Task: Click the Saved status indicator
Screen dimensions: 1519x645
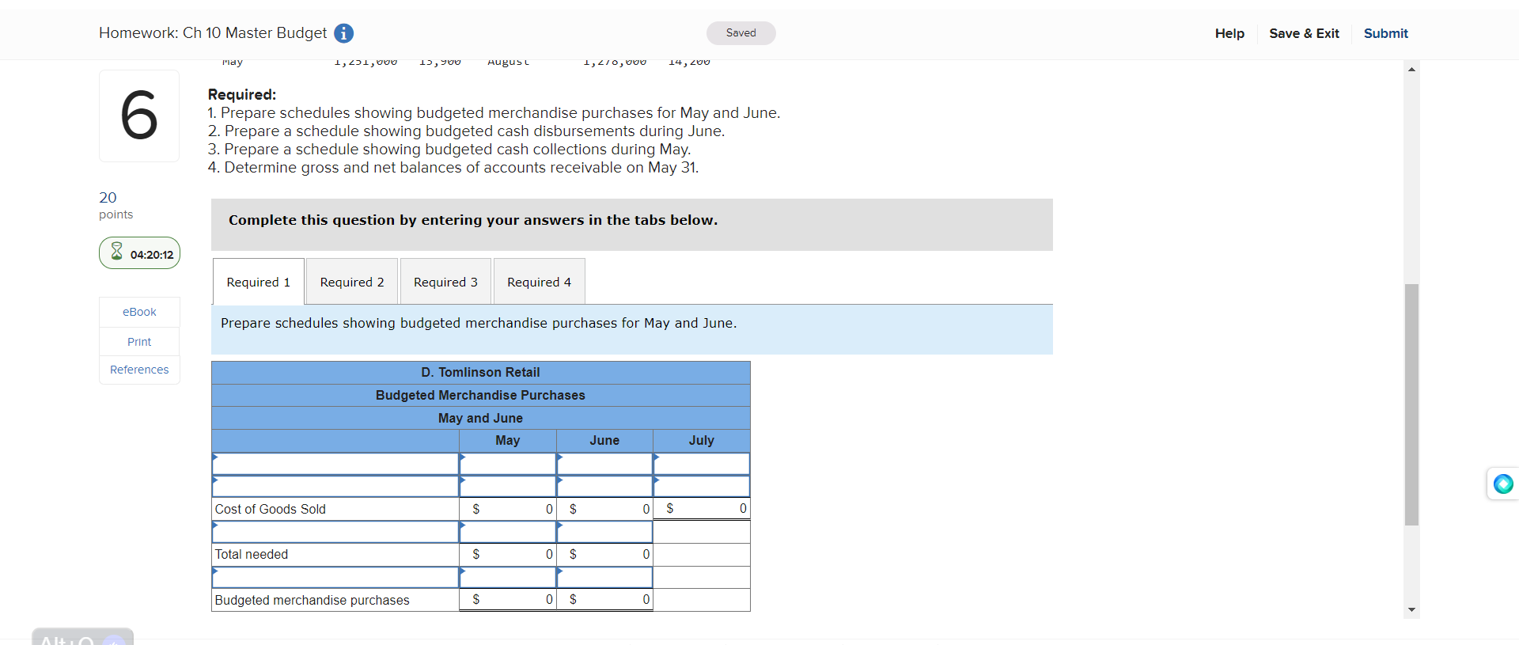Action: click(741, 33)
